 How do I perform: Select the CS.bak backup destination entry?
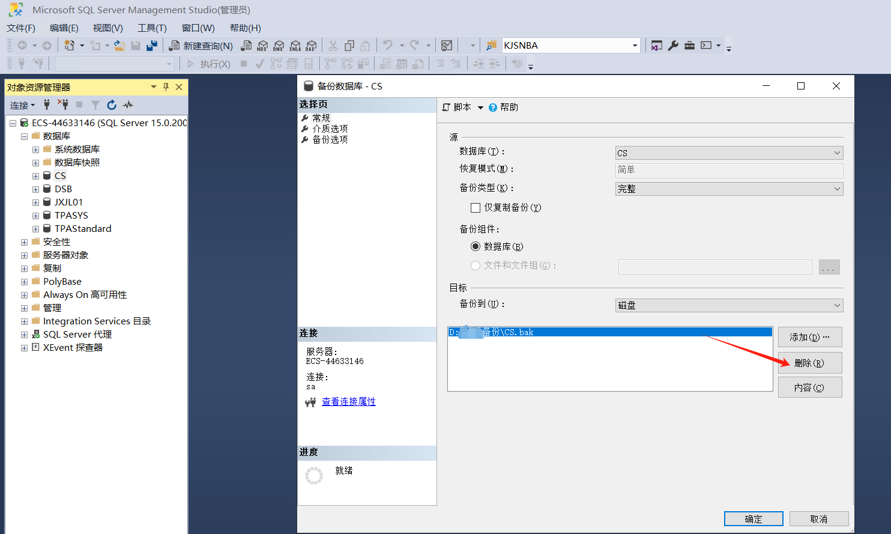pos(610,332)
